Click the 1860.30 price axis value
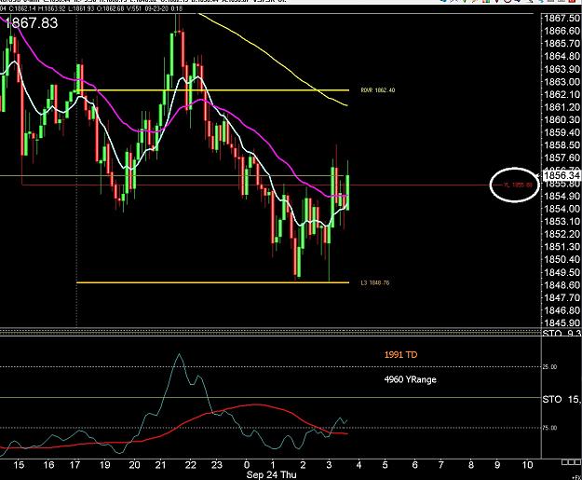 pyautogui.click(x=562, y=119)
